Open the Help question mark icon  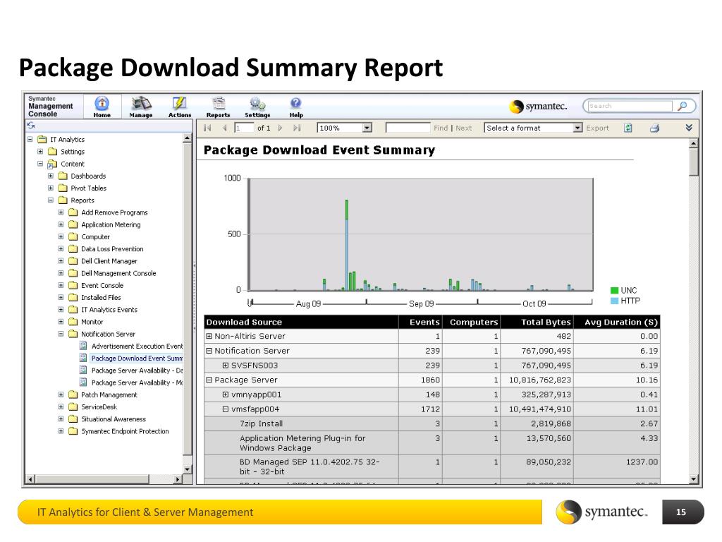(295, 103)
